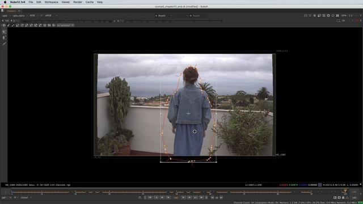The height and width of the screenshot is (204, 363).
Task: Expand the info bar arrow at far right
Action: (361, 185)
